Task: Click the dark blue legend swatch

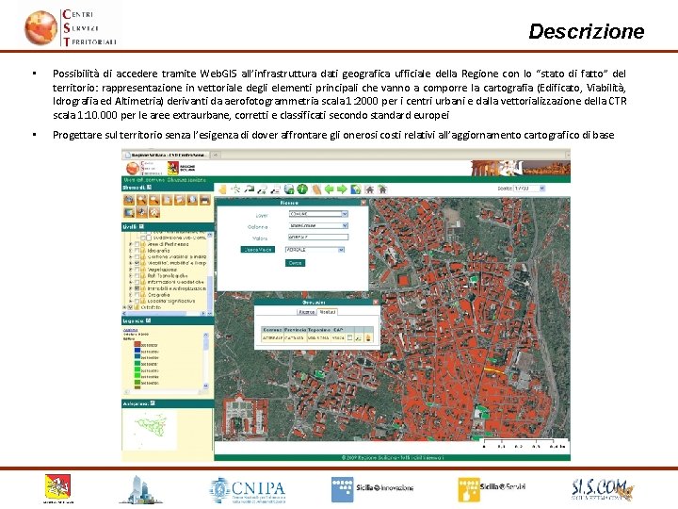Action: click(x=137, y=351)
